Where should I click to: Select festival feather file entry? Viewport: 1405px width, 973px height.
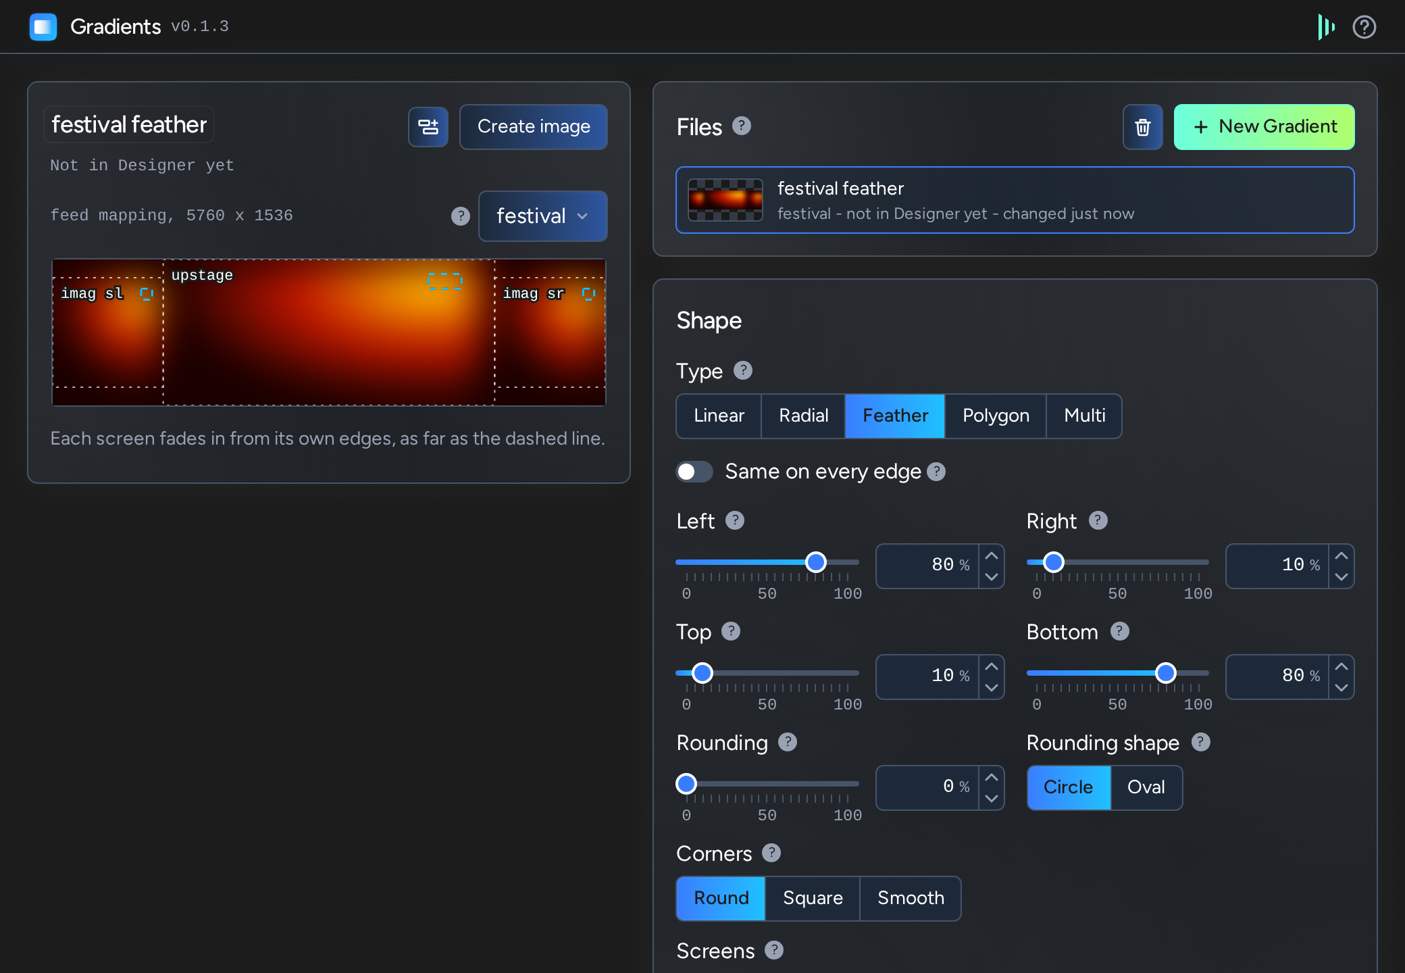(x=1015, y=200)
